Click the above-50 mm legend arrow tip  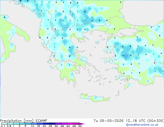(x=82, y=124)
